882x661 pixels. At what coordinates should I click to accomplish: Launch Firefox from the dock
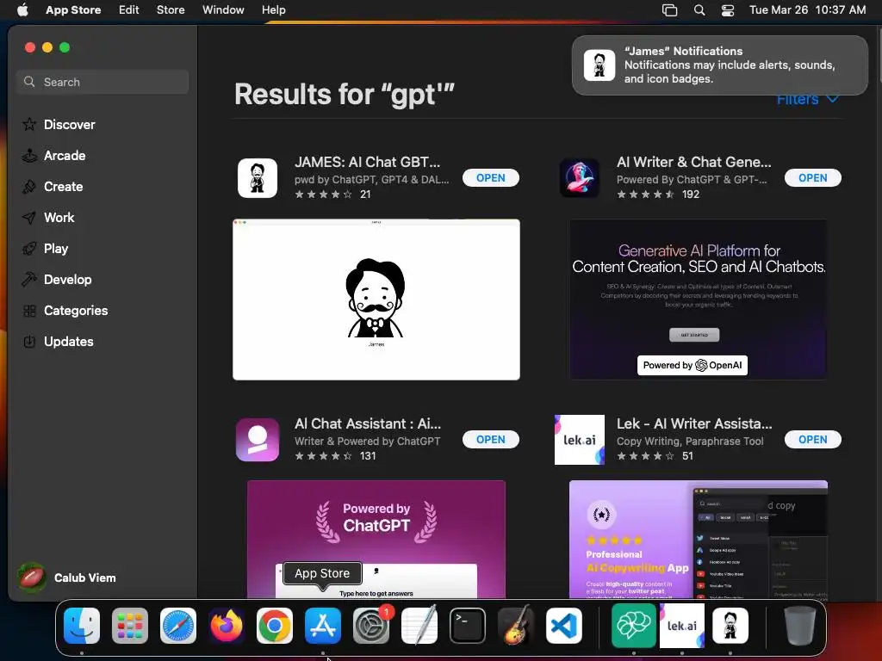[x=227, y=626]
